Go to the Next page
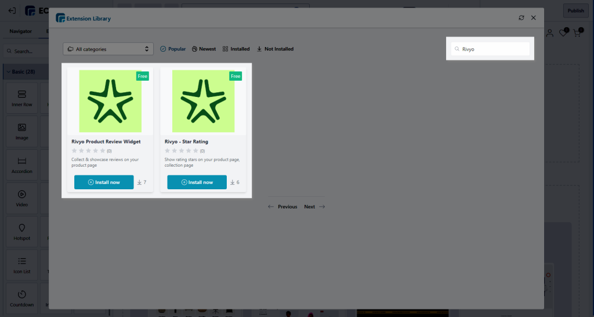Viewport: 594px width, 317px height. tap(314, 207)
